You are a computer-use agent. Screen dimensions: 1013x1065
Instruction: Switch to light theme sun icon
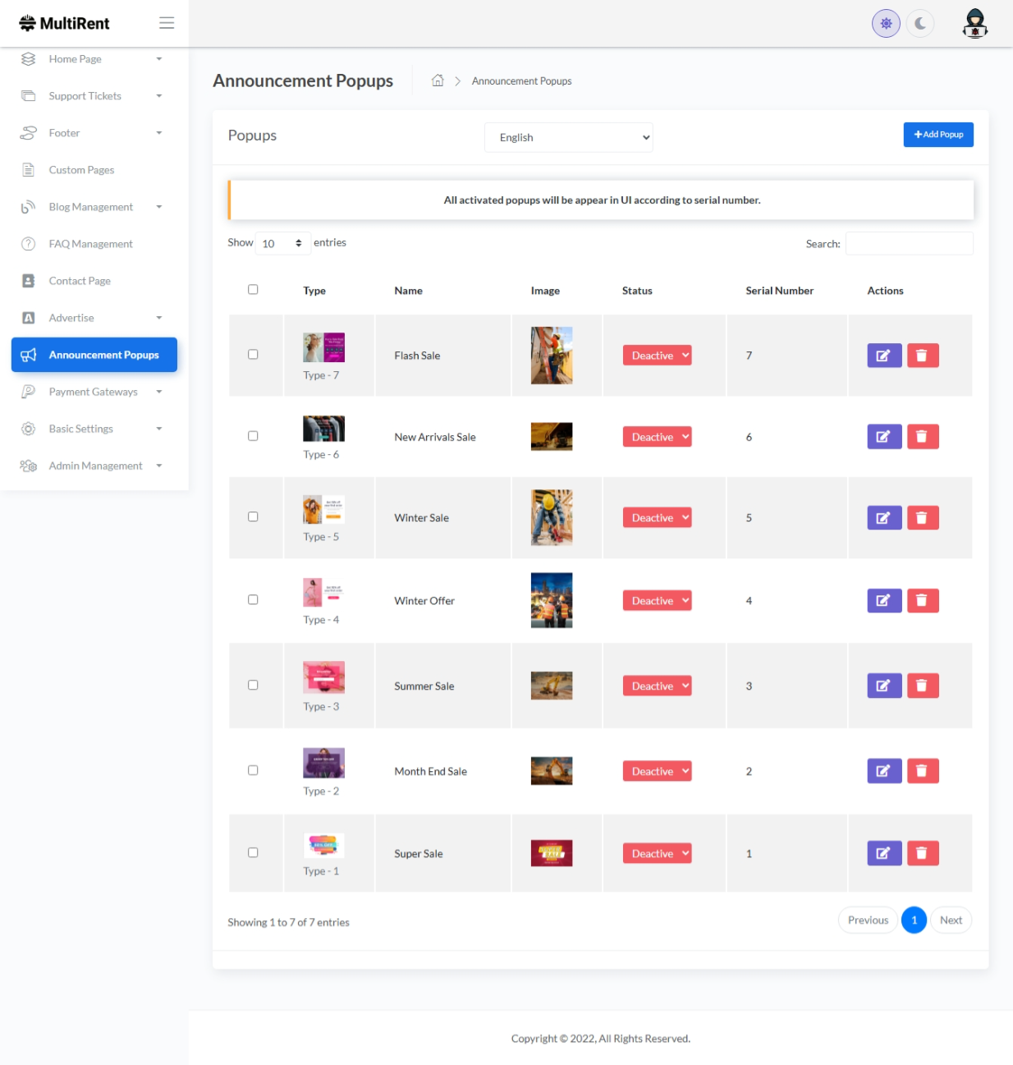pos(886,24)
